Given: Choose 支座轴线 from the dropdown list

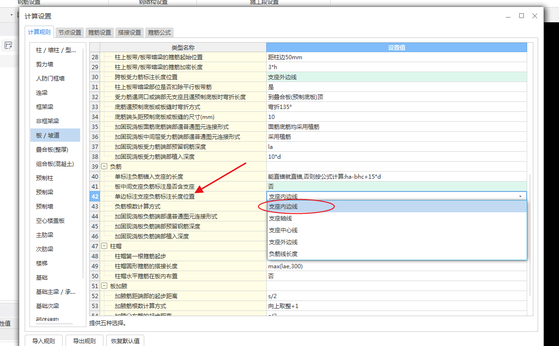Looking at the screenshot, I should [x=397, y=219].
